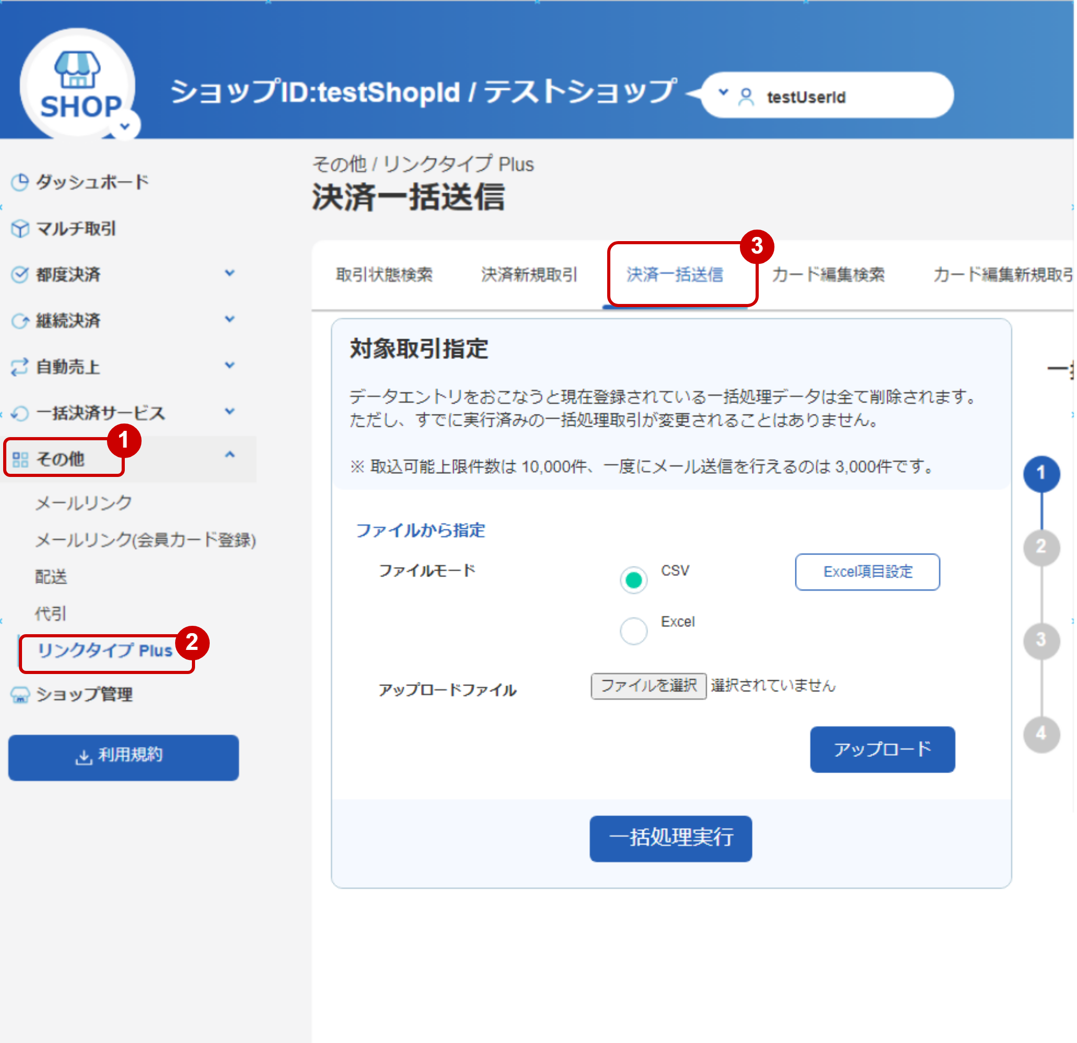Image resolution: width=1077 pixels, height=1043 pixels.
Task: Open 配送 submenu item
Action: click(51, 577)
